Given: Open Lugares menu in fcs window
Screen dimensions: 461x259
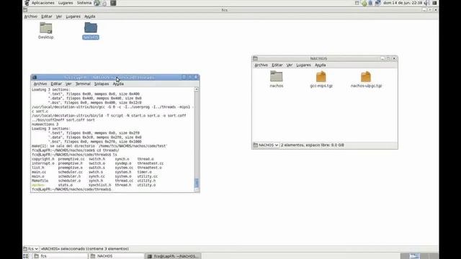Looking at the screenshot, I should point(73,17).
